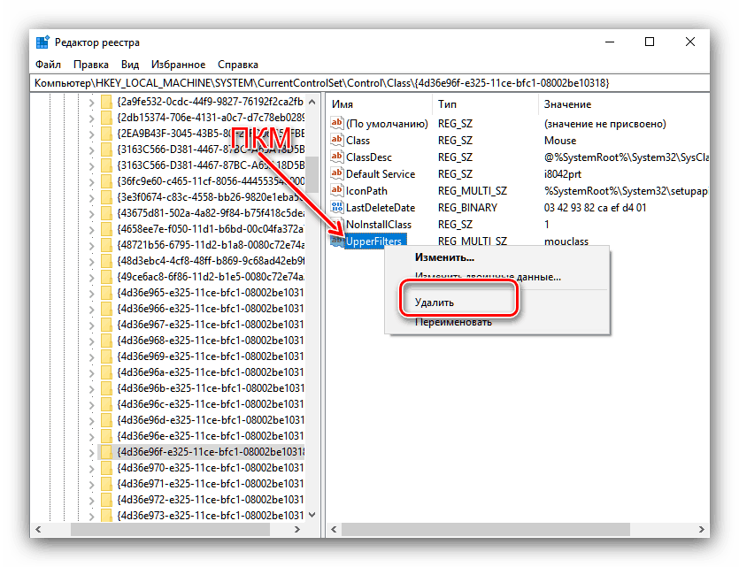Click values panel horizontal scroll left arrow
The width and height of the screenshot is (739, 567).
click(x=335, y=529)
